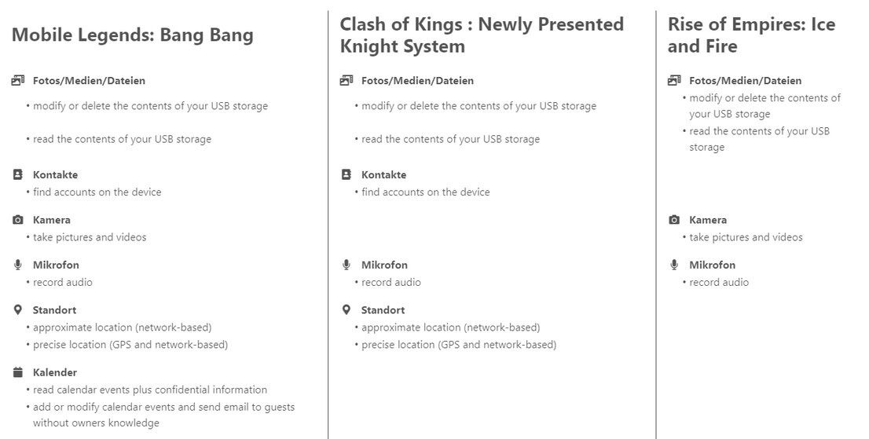This screenshot has height=439, width=869.
Task: Click the microphone icon under Mobile Legends
Action: 18,265
